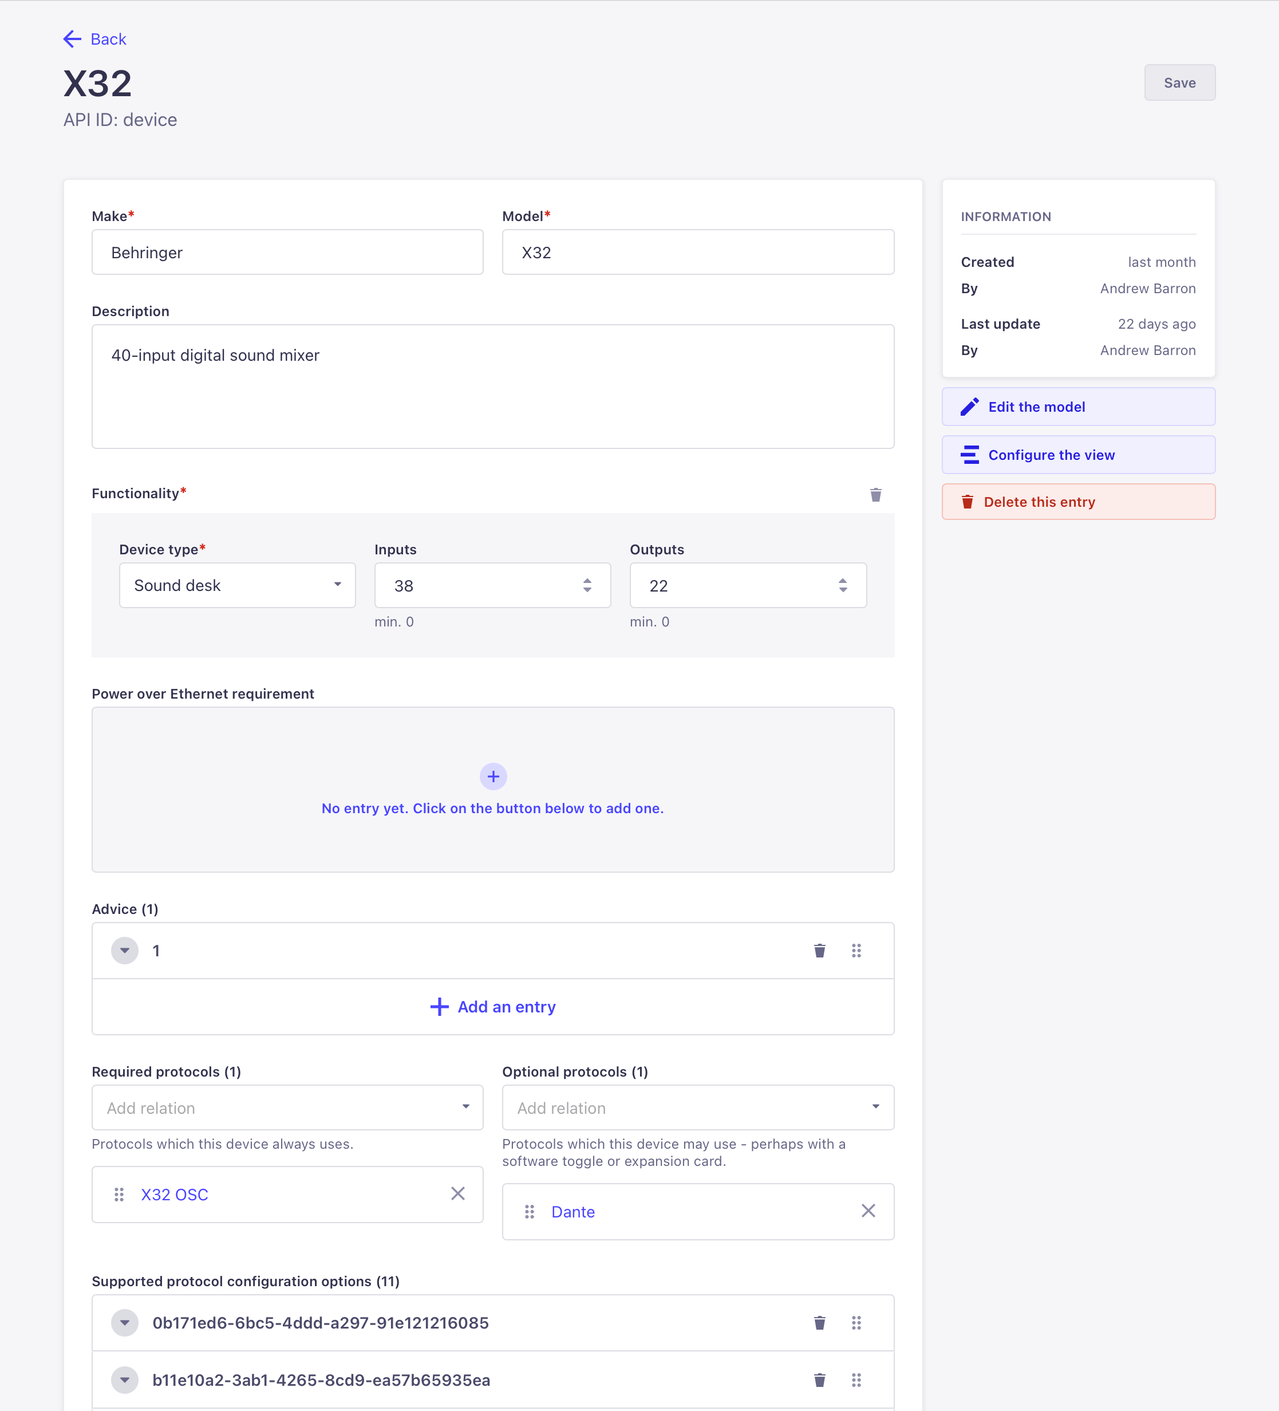Delete entry b11e10a2 via trash icon
Screen dimensions: 1279x1411
819,1380
